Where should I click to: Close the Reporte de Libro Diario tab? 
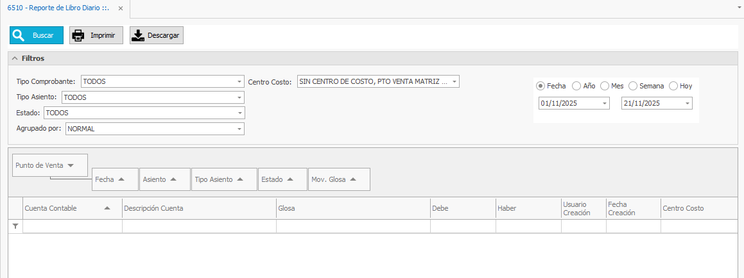121,8
